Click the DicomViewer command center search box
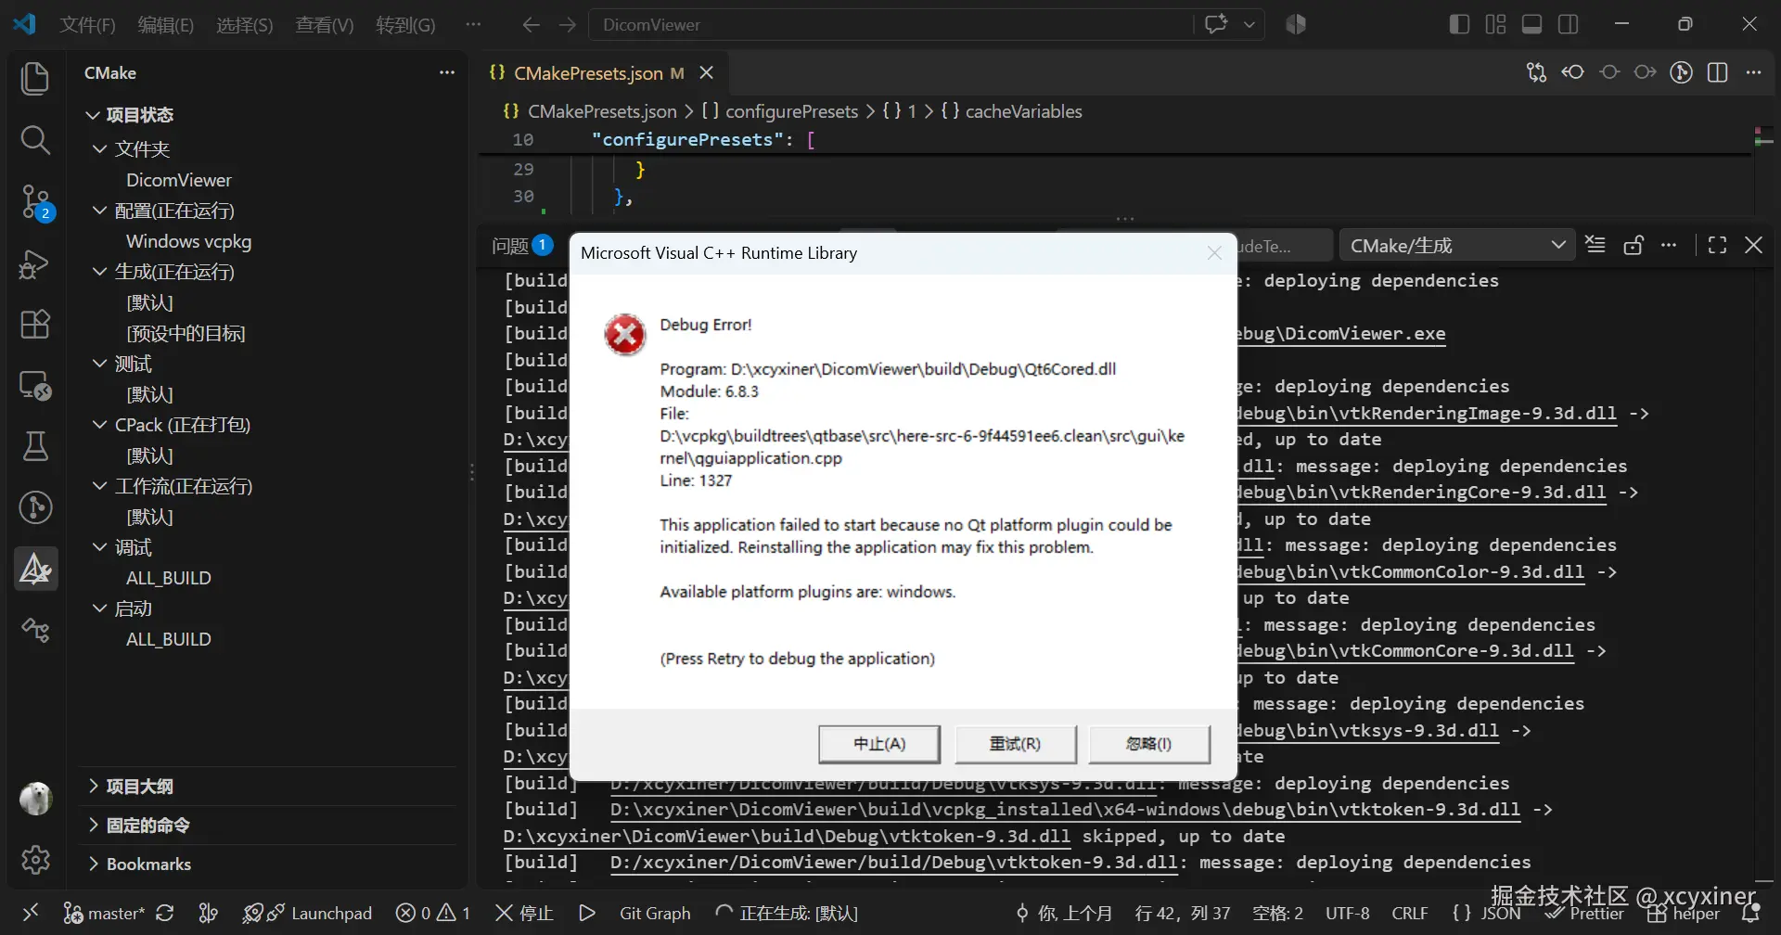This screenshot has width=1781, height=935. pyautogui.click(x=890, y=25)
